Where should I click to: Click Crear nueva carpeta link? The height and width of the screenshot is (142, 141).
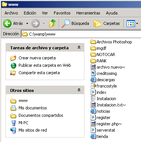[37, 58]
